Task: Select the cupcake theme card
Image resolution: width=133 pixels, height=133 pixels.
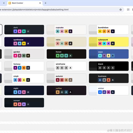Action: click(x=66, y=30)
